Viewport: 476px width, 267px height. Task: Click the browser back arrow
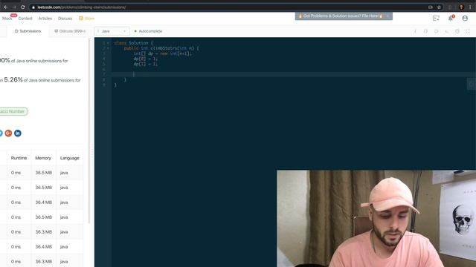6,7
